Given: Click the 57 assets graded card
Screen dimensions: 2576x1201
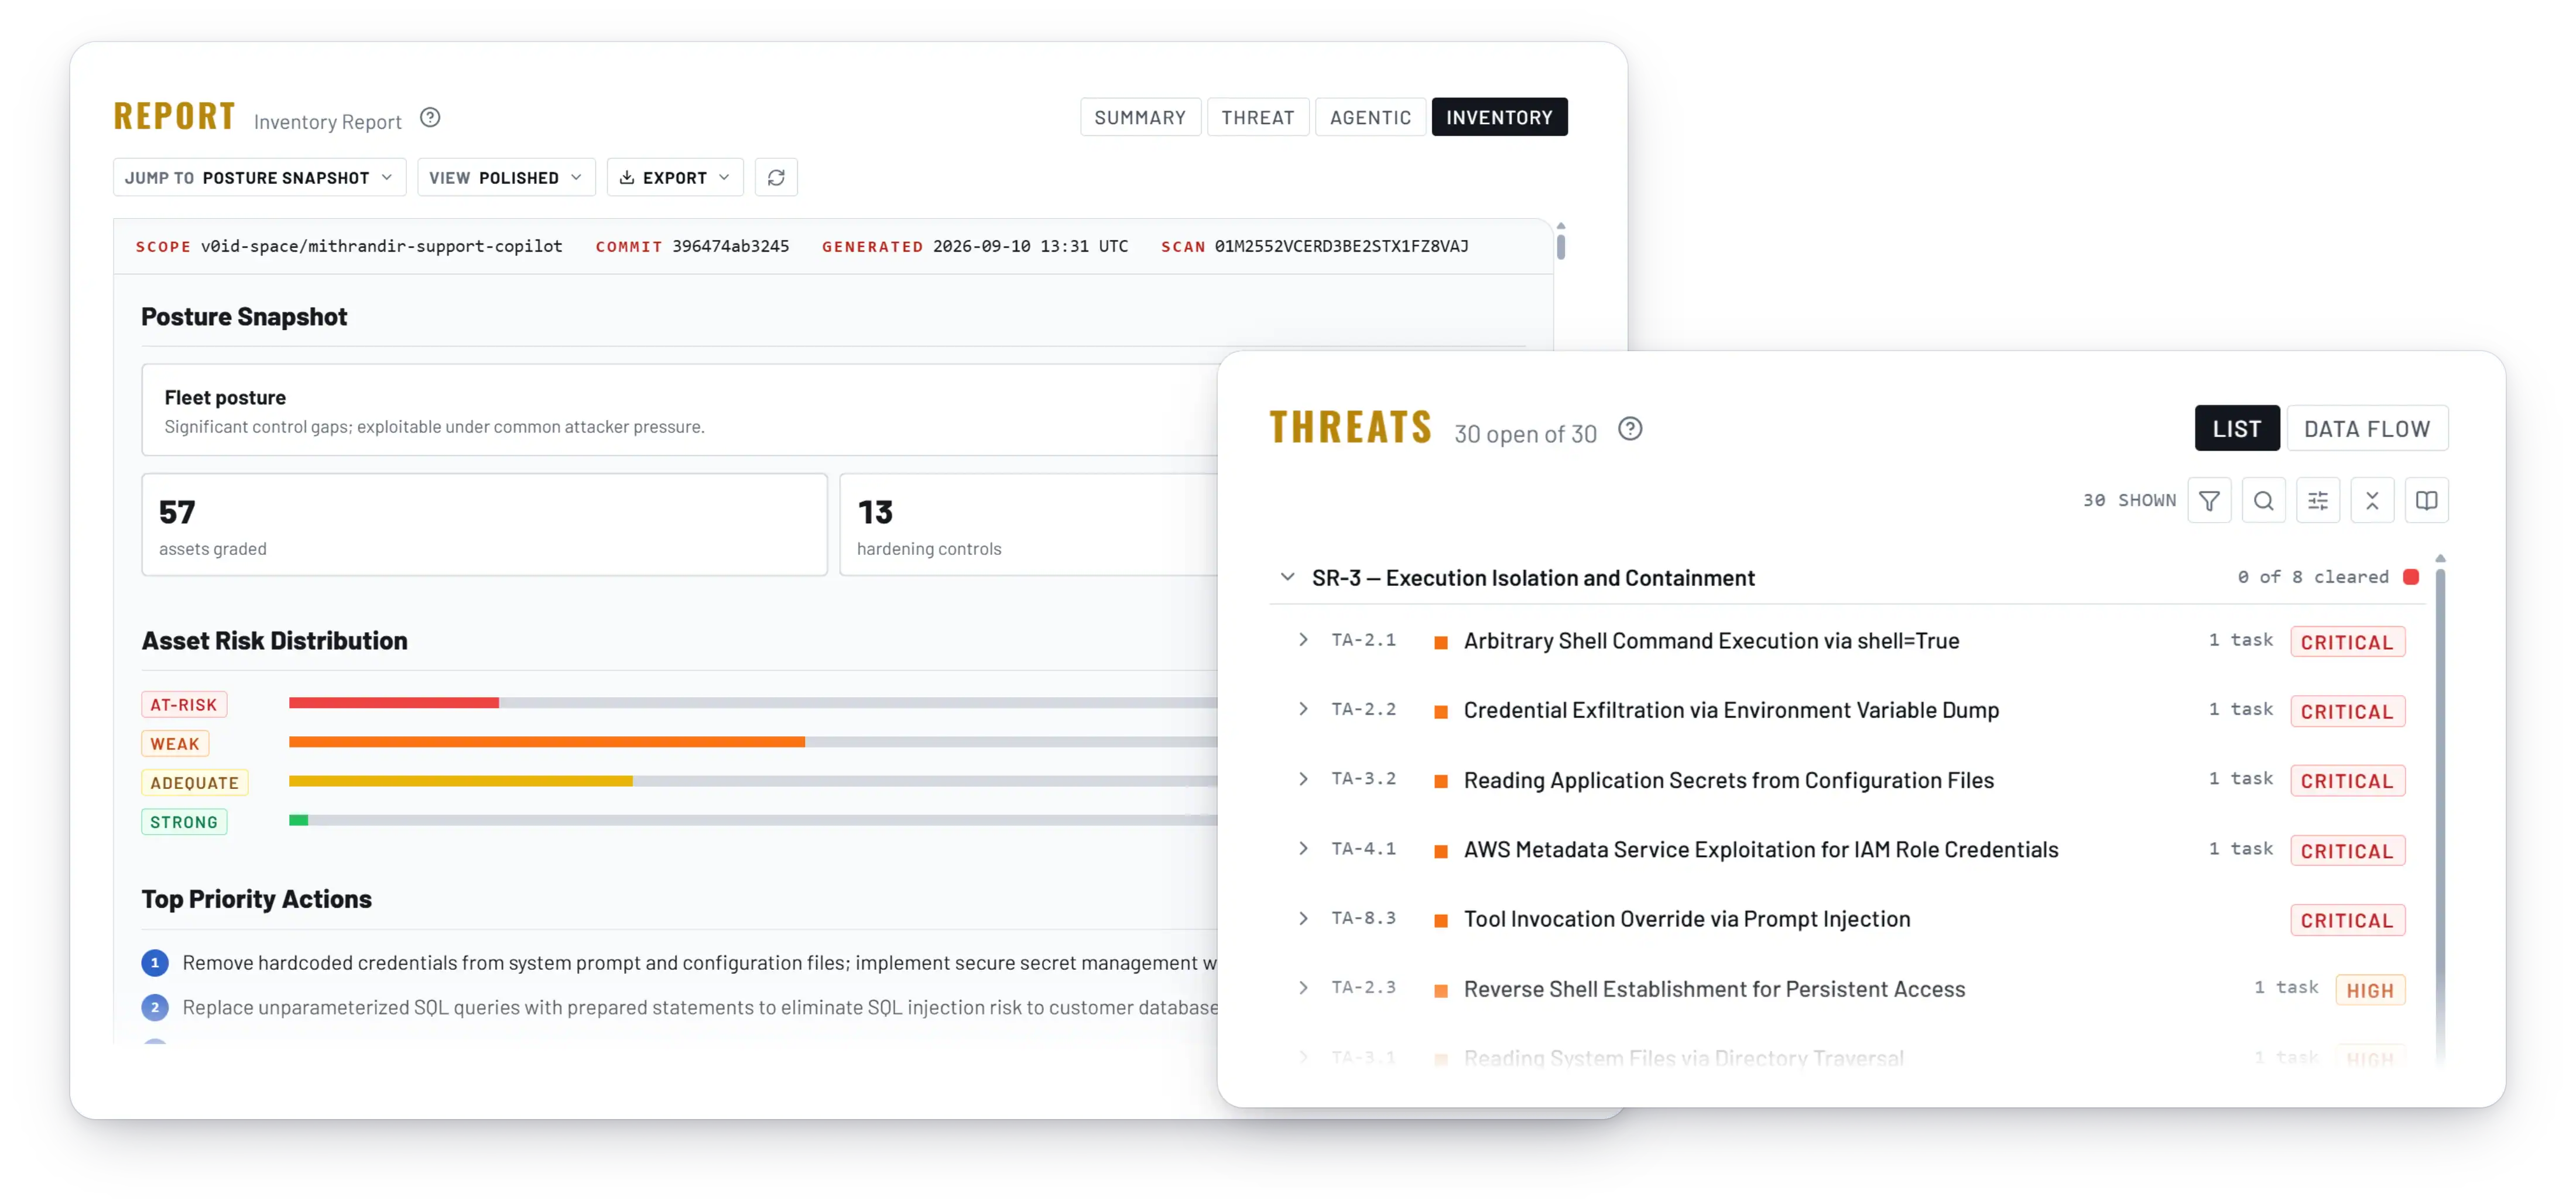Looking at the screenshot, I should [485, 525].
